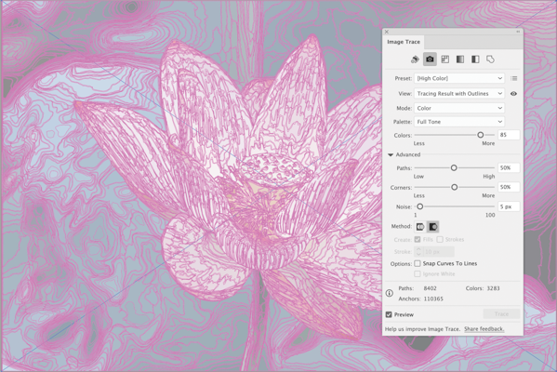The image size is (557, 372).
Task: Select the Image Trace tab
Action: tap(404, 42)
